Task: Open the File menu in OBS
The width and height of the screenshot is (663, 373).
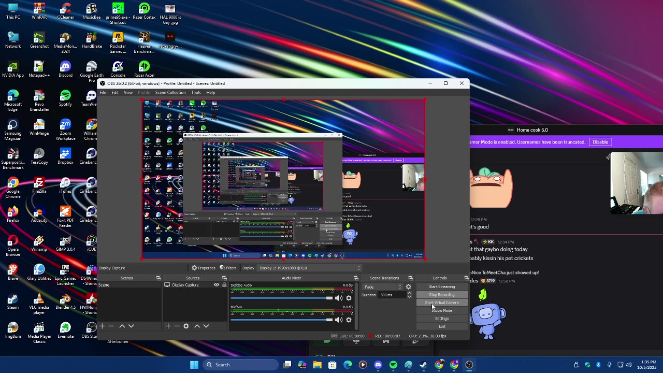Action: click(x=103, y=93)
